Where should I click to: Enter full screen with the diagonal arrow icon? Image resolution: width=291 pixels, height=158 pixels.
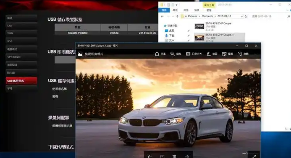pyautogui.click(x=254, y=156)
